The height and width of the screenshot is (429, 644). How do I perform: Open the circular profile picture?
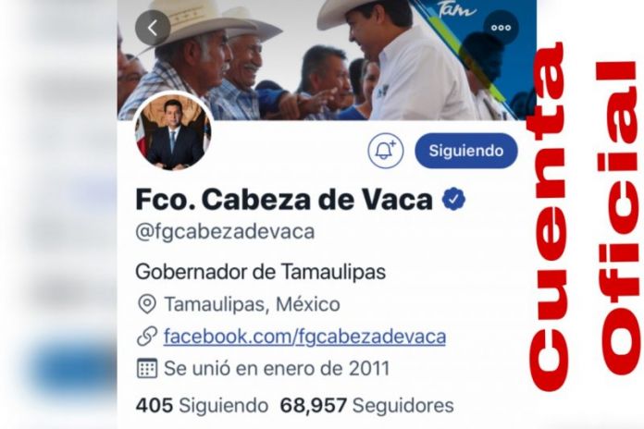click(172, 132)
